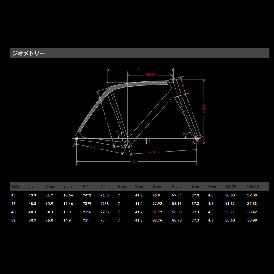Click the 97.92 wheelbase value
Screen dimensions: 274x274
[x=157, y=204]
